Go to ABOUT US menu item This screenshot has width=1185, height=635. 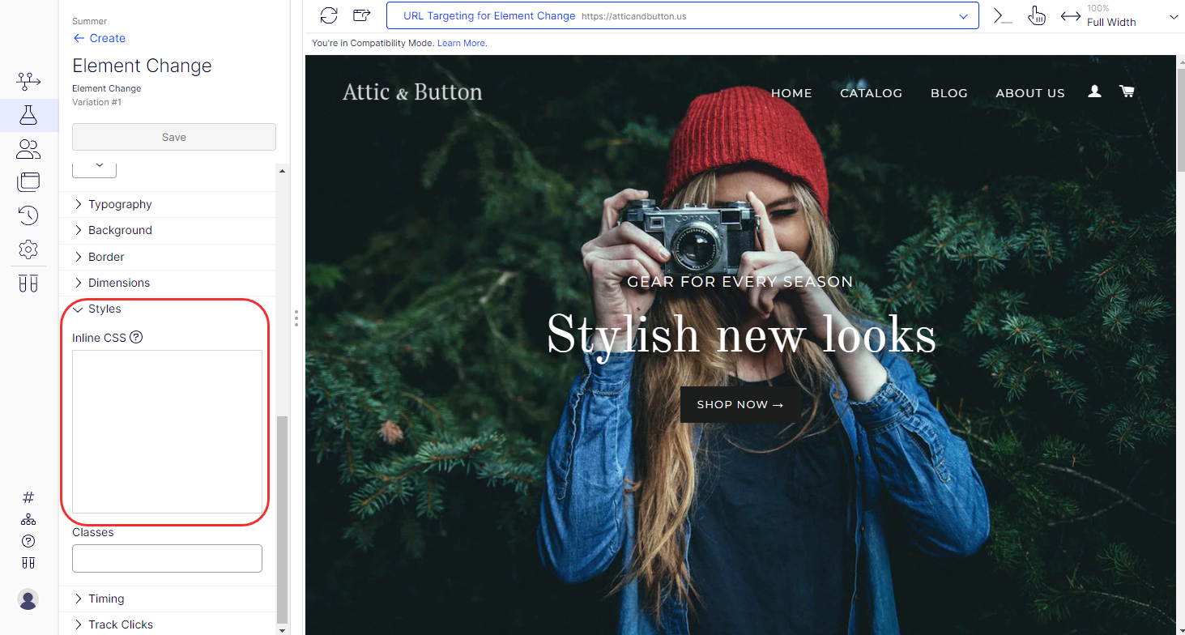pyautogui.click(x=1029, y=93)
